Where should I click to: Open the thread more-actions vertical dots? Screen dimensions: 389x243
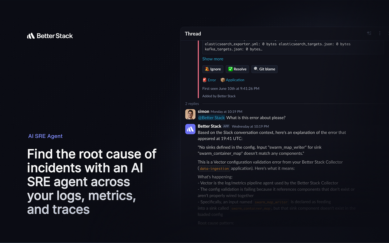tap(380, 33)
